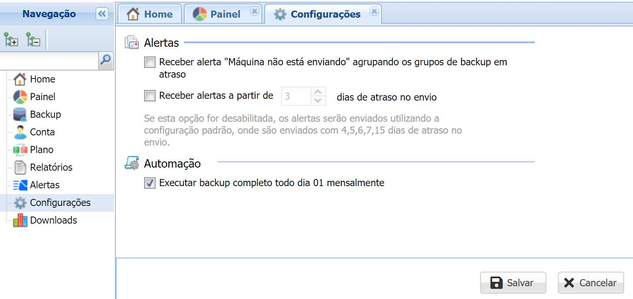Collapse the Navegação panel with double chevron

102,14
